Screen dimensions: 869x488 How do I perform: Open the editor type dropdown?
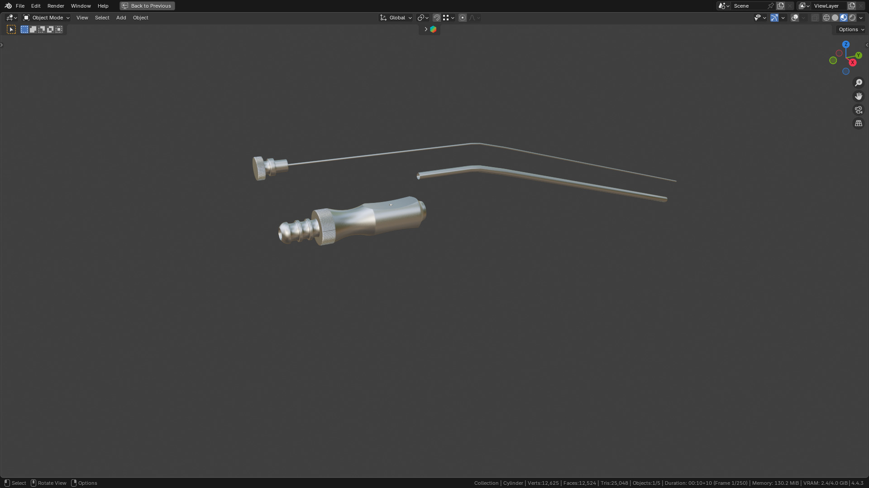[11, 18]
